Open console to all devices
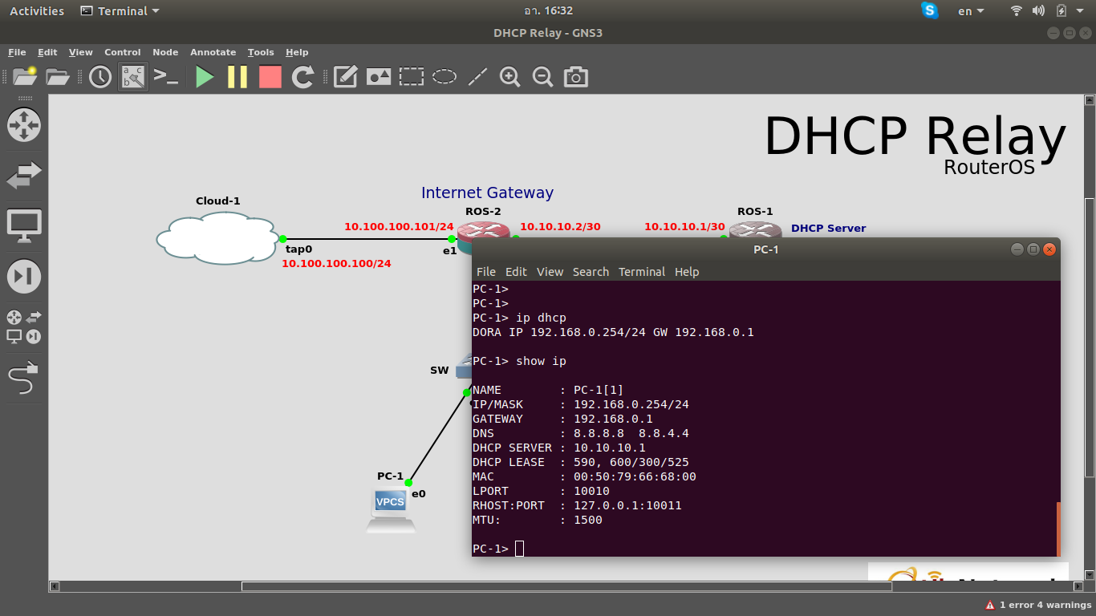The image size is (1096, 616). (x=166, y=77)
